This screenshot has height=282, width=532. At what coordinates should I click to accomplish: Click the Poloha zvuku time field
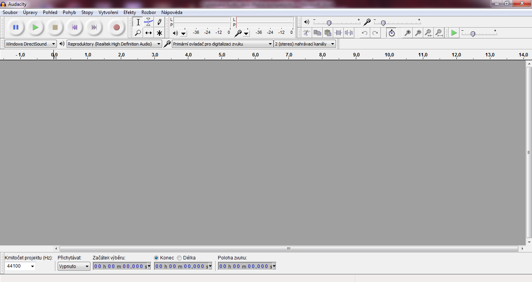pos(245,266)
